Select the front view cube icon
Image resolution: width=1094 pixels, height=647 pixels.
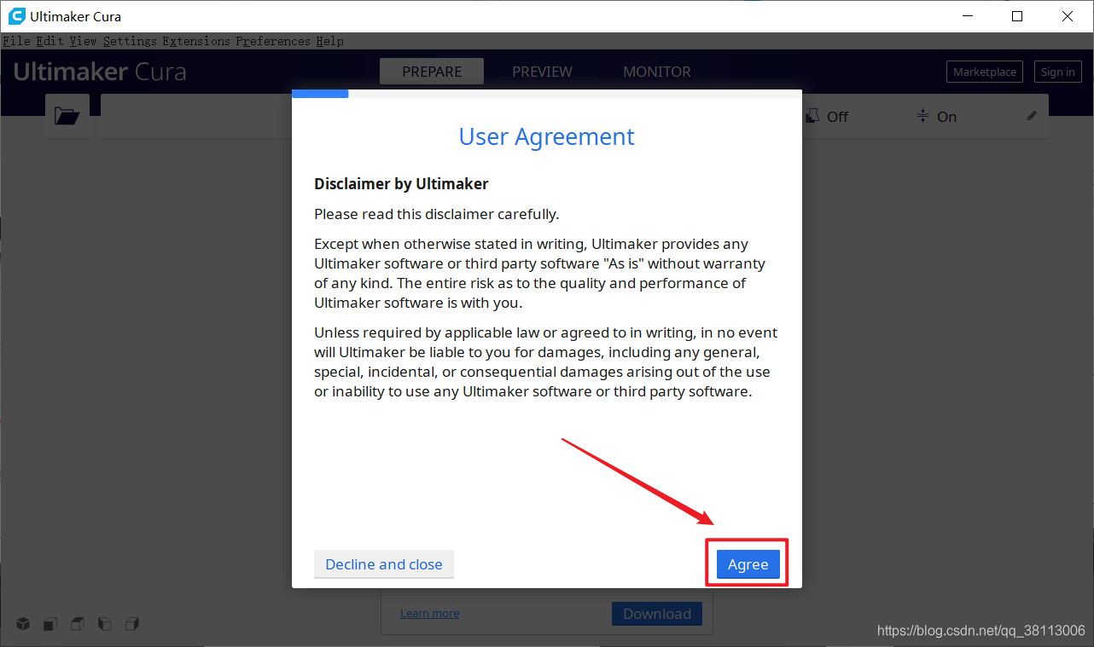click(50, 624)
